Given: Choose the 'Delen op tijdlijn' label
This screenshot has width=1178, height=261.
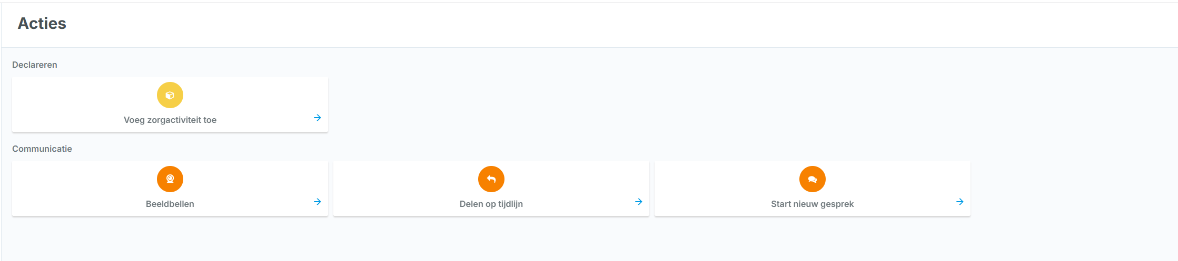Looking at the screenshot, I should click(x=491, y=204).
